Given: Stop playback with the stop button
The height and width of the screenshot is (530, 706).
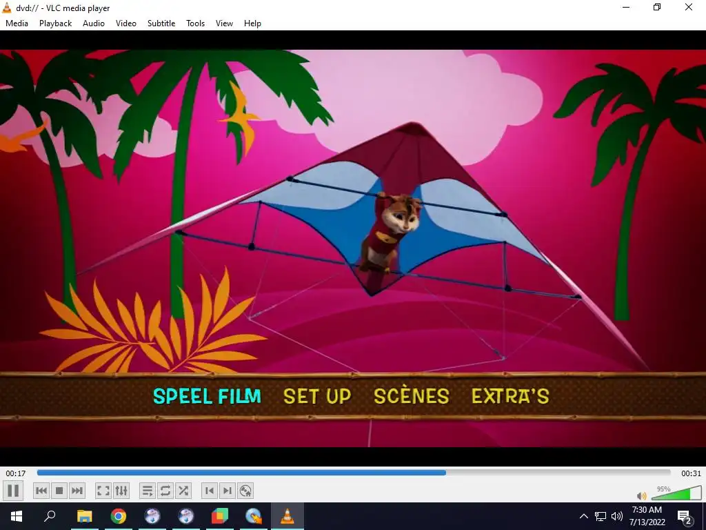Looking at the screenshot, I should pos(59,491).
